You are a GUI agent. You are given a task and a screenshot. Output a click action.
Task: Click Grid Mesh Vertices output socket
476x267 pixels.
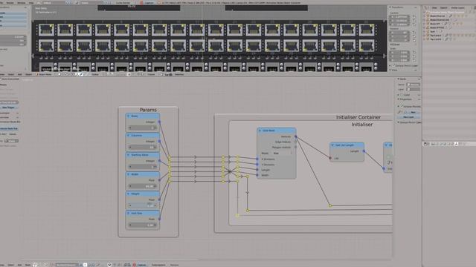[x=296, y=136]
